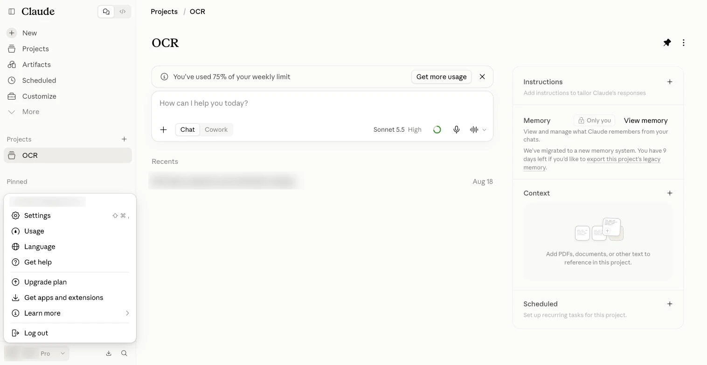This screenshot has height=365, width=707.
Task: Select the Cowork mode tab
Action: (x=216, y=130)
